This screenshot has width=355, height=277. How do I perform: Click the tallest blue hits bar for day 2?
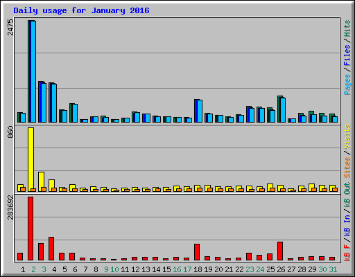tap(32, 71)
